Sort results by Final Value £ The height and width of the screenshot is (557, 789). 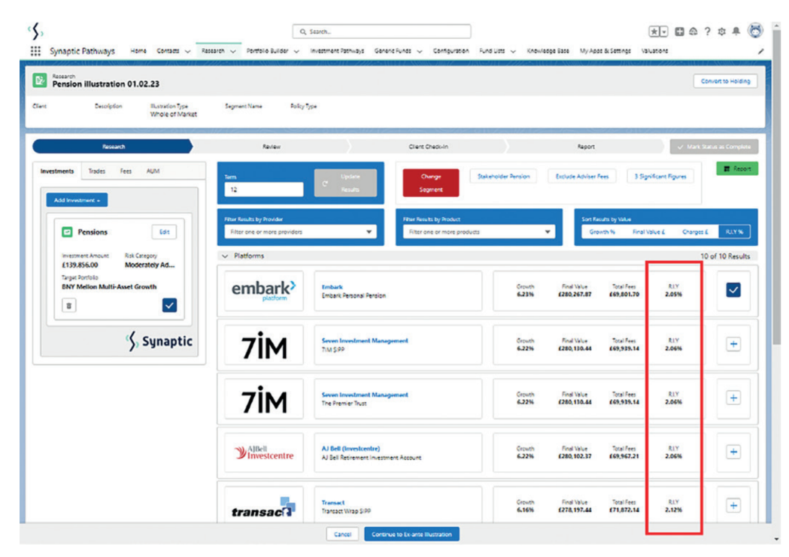[648, 232]
